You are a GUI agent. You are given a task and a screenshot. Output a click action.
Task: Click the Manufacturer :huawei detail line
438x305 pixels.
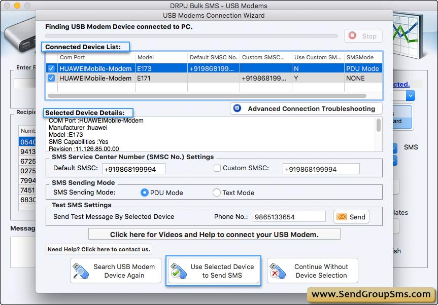click(78, 128)
